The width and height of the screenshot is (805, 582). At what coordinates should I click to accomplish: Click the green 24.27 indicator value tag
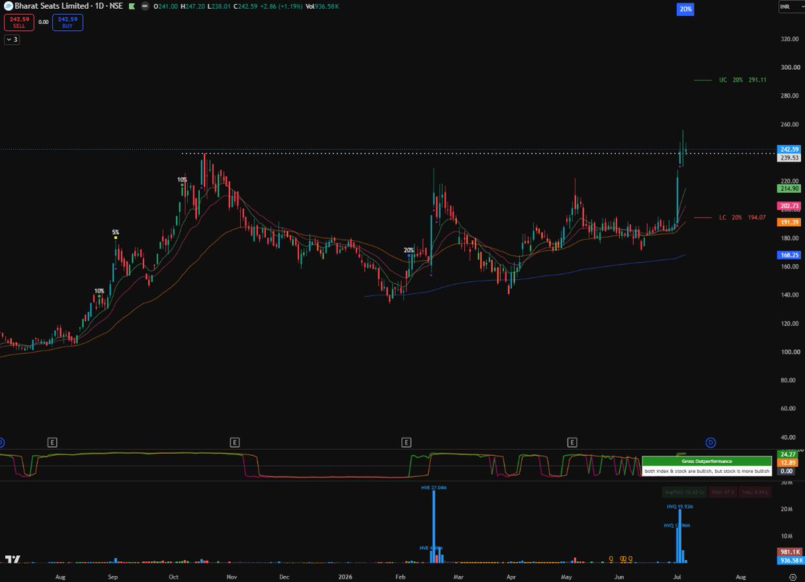788,454
